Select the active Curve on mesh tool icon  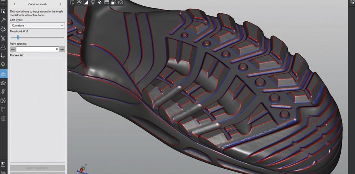3,74
